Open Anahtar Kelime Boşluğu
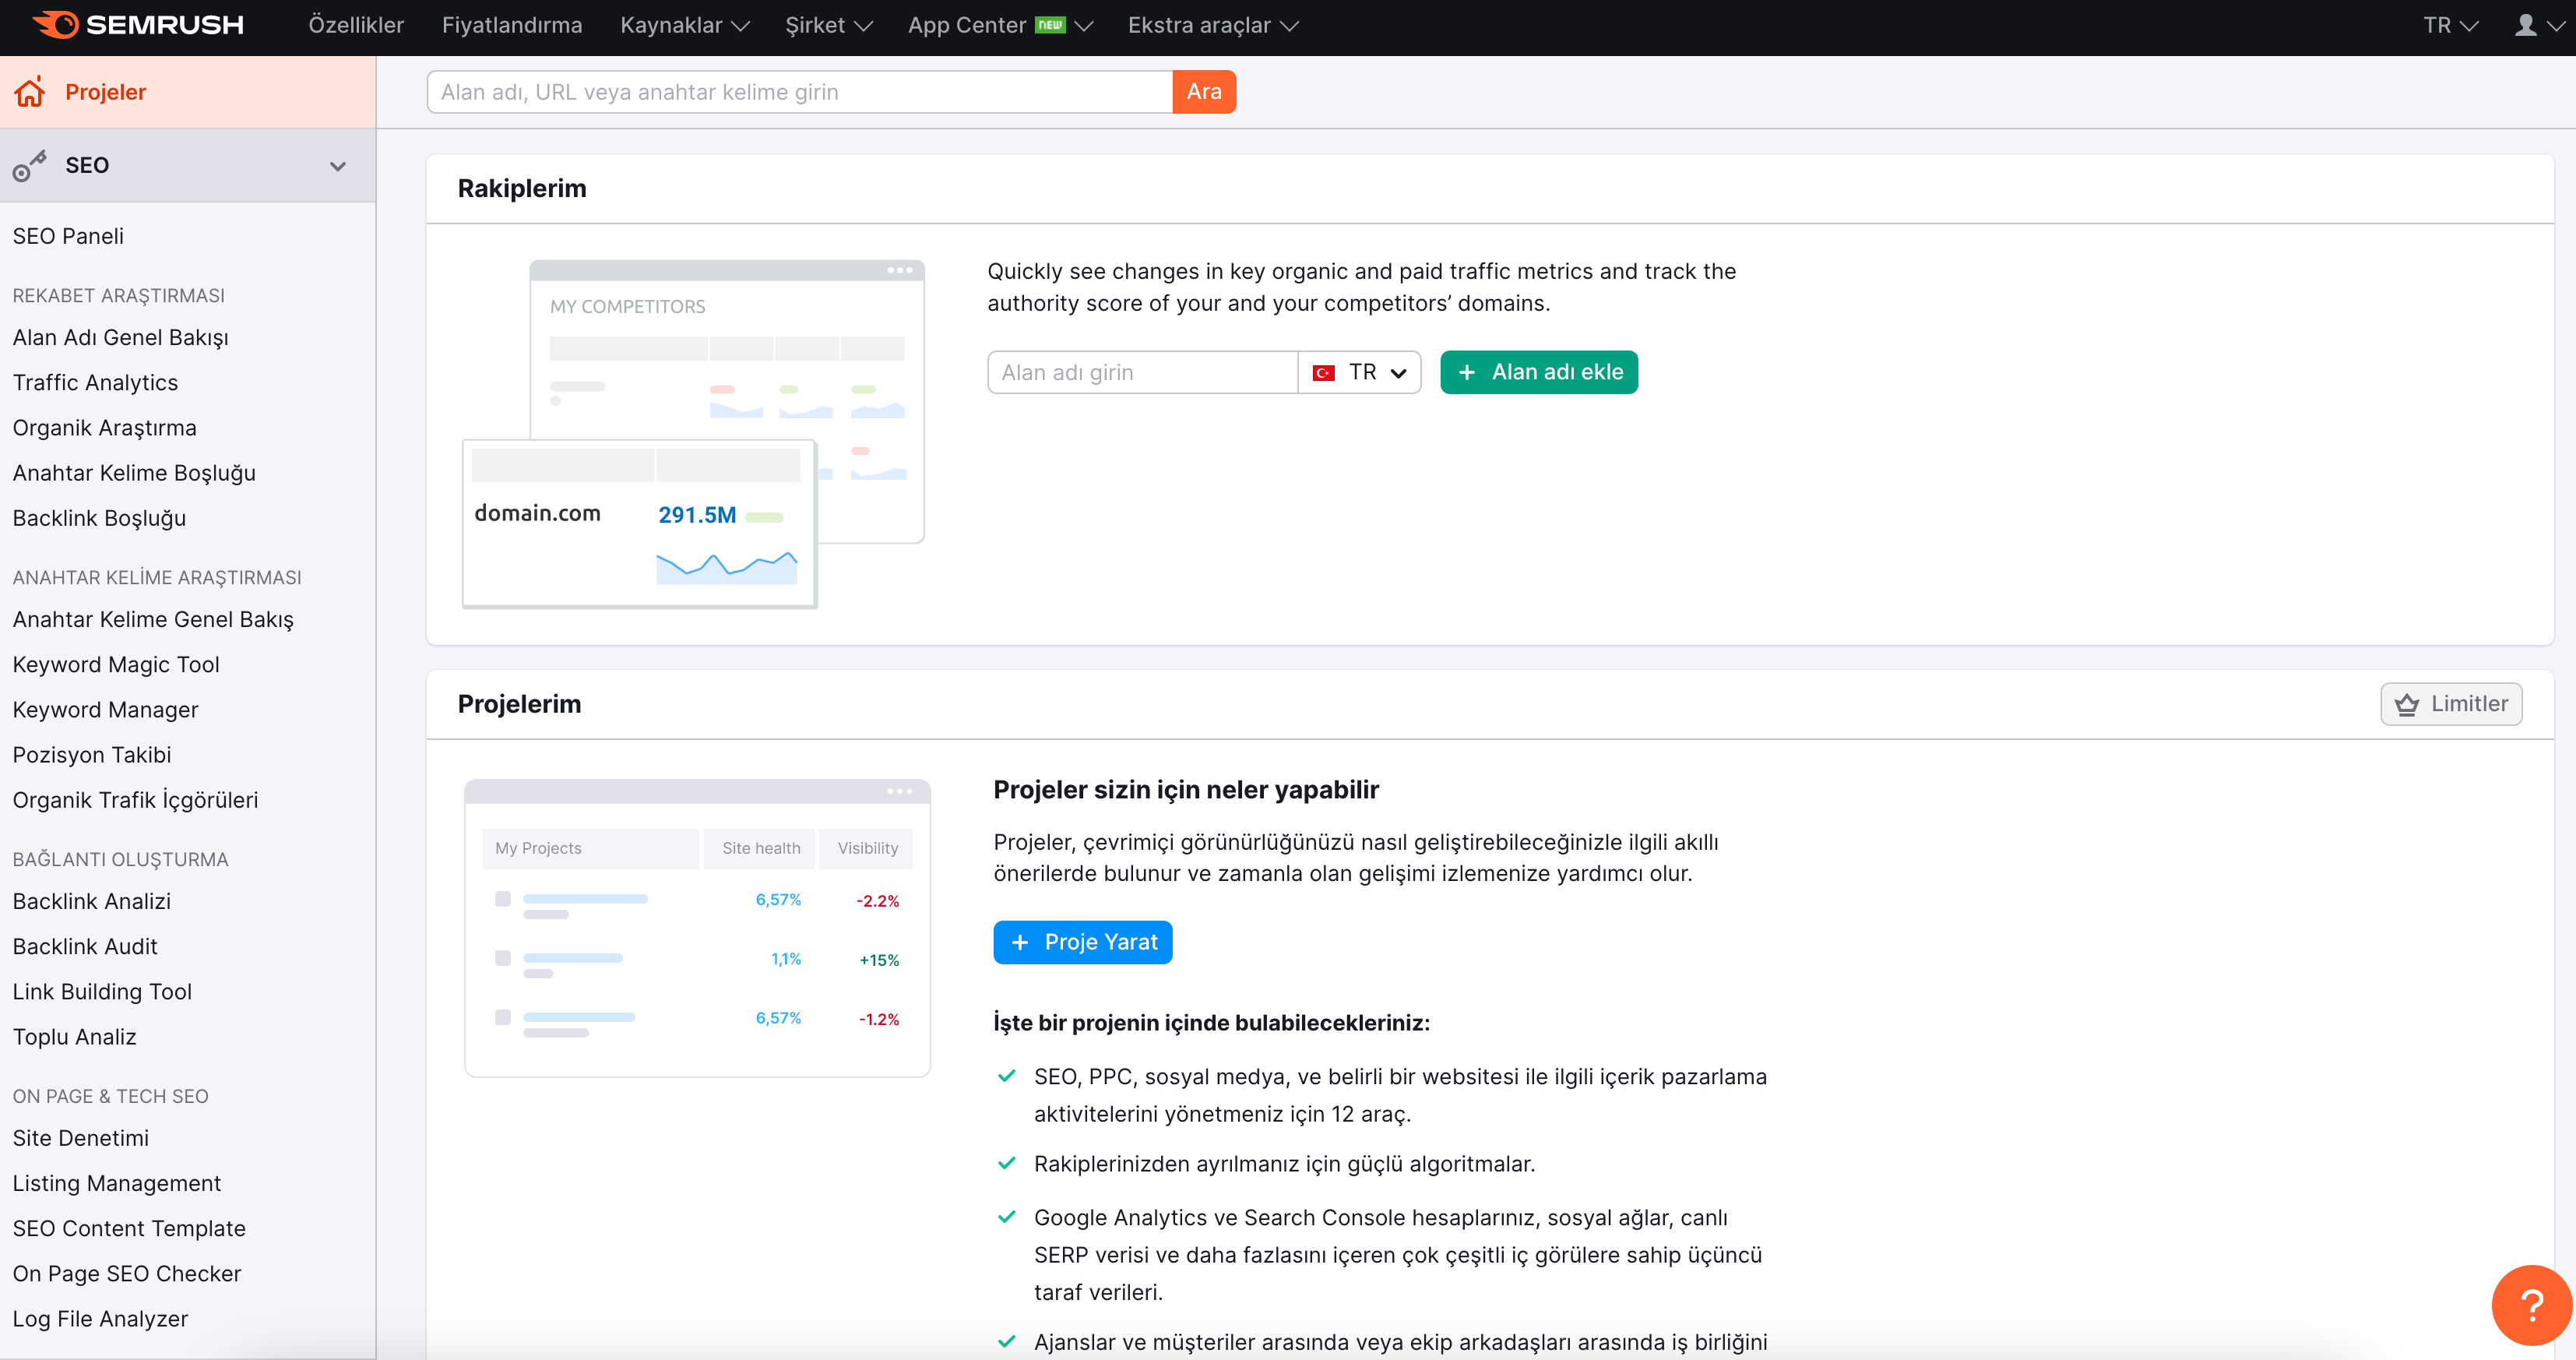The image size is (2576, 1360). [x=134, y=473]
